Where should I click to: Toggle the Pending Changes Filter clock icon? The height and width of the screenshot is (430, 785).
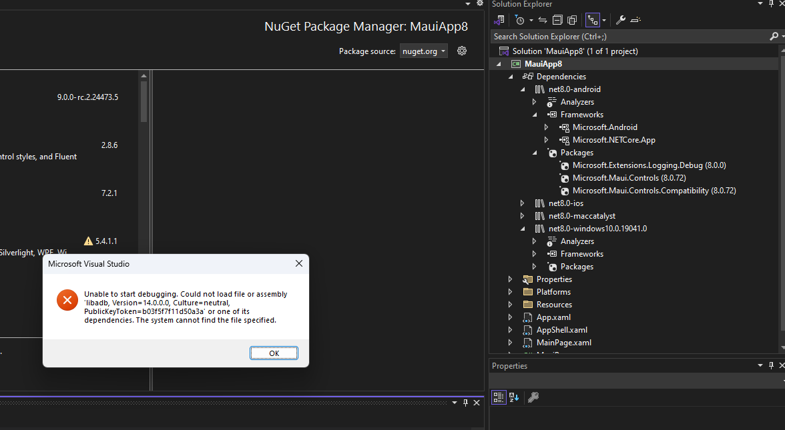click(519, 20)
